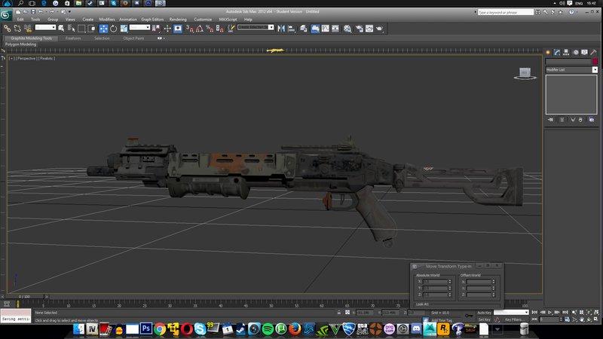Viewport: 603px width, 339px height.
Task: Open the Select by Name dialog
Action: [72, 28]
